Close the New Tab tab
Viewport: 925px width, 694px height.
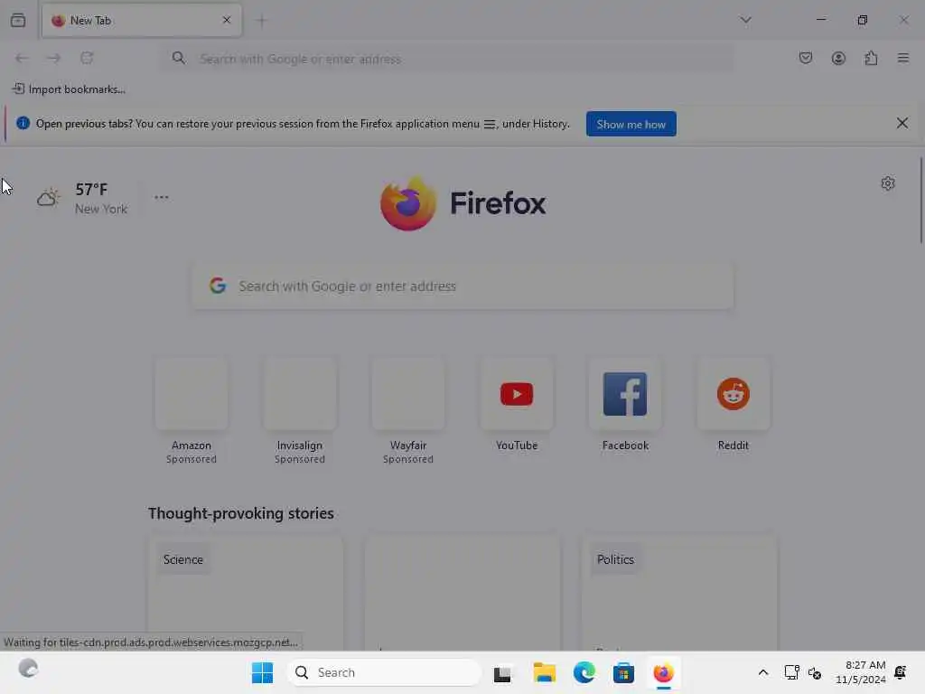click(x=227, y=20)
